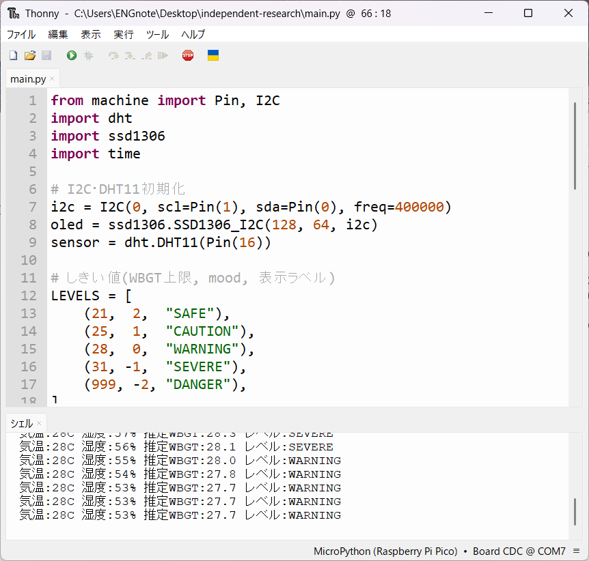
Task: Click the Save floppy disk icon
Action: click(46, 55)
